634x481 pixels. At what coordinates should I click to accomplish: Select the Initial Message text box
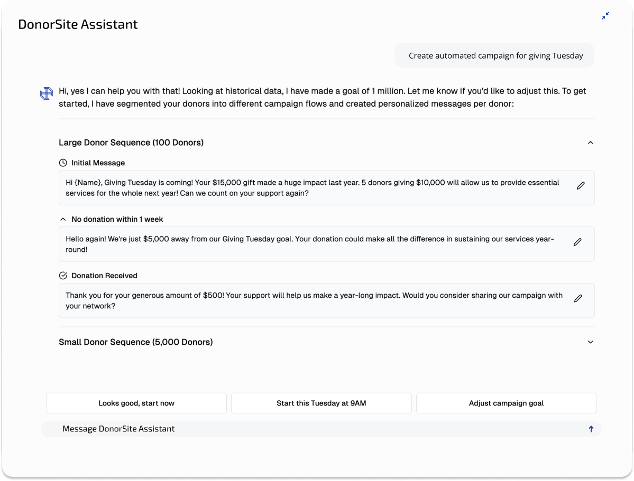point(327,188)
